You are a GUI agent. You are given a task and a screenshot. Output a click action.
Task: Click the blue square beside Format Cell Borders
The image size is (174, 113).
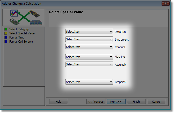pyautogui.click(x=6, y=42)
